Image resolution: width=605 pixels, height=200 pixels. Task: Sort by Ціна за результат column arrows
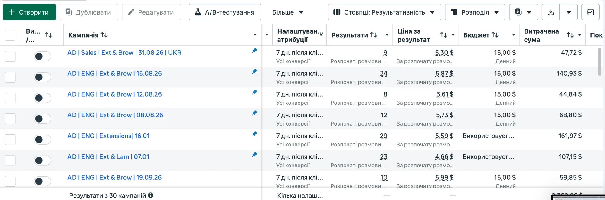pyautogui.click(x=443, y=35)
